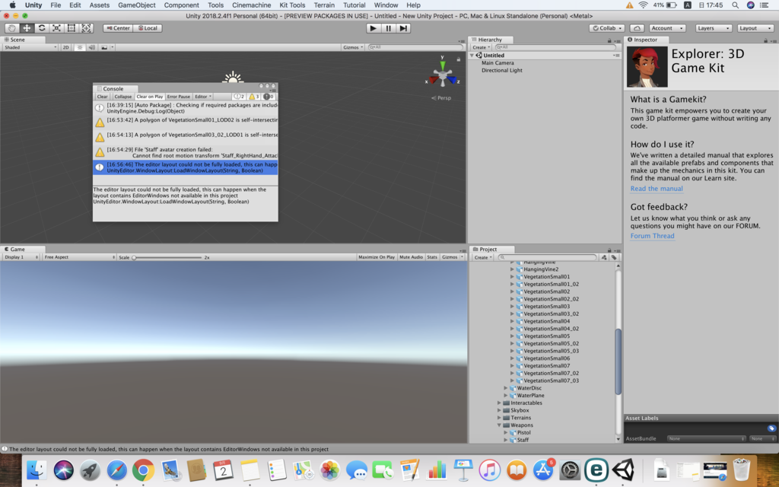Viewport: 779px width, 487px height.
Task: Open the Kit Tools menu
Action: [x=292, y=5]
